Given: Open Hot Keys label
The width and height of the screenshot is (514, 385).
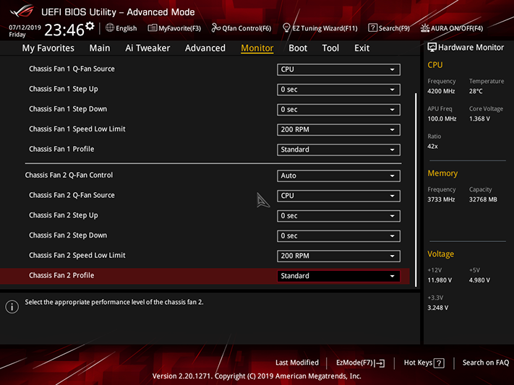Looking at the screenshot, I should pyautogui.click(x=418, y=363).
